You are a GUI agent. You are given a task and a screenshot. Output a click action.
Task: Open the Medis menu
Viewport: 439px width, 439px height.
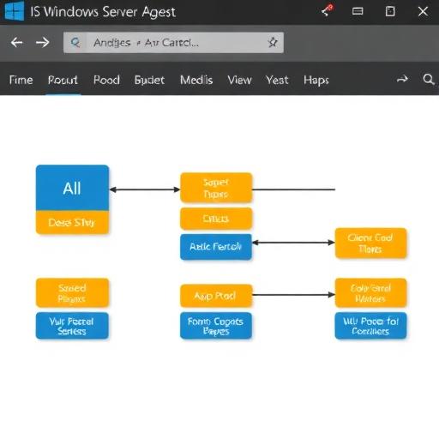pos(196,80)
